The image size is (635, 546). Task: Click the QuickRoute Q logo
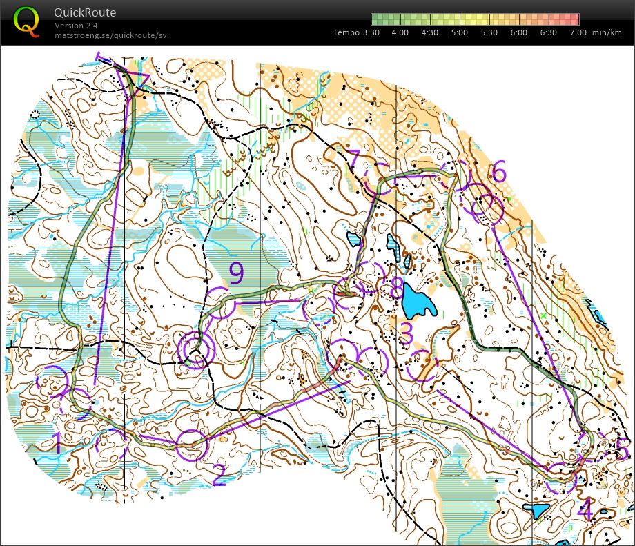pos(27,21)
